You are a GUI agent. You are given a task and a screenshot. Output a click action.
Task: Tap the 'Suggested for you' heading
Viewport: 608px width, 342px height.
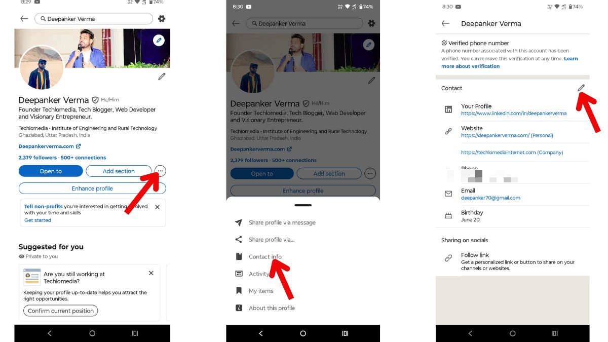tap(51, 247)
